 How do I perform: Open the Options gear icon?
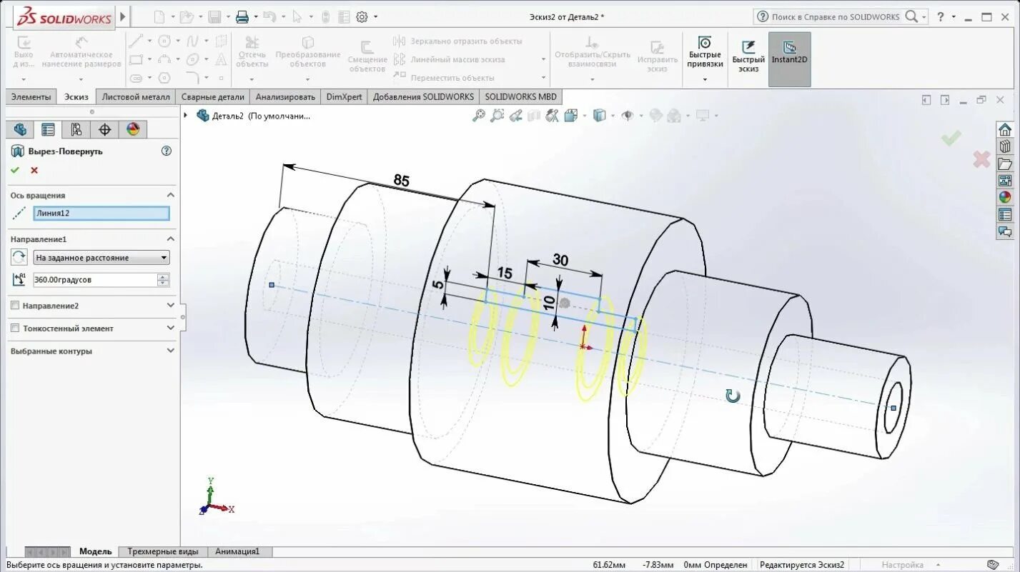(x=362, y=16)
